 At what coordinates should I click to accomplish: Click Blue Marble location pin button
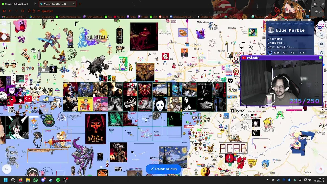(270, 53)
